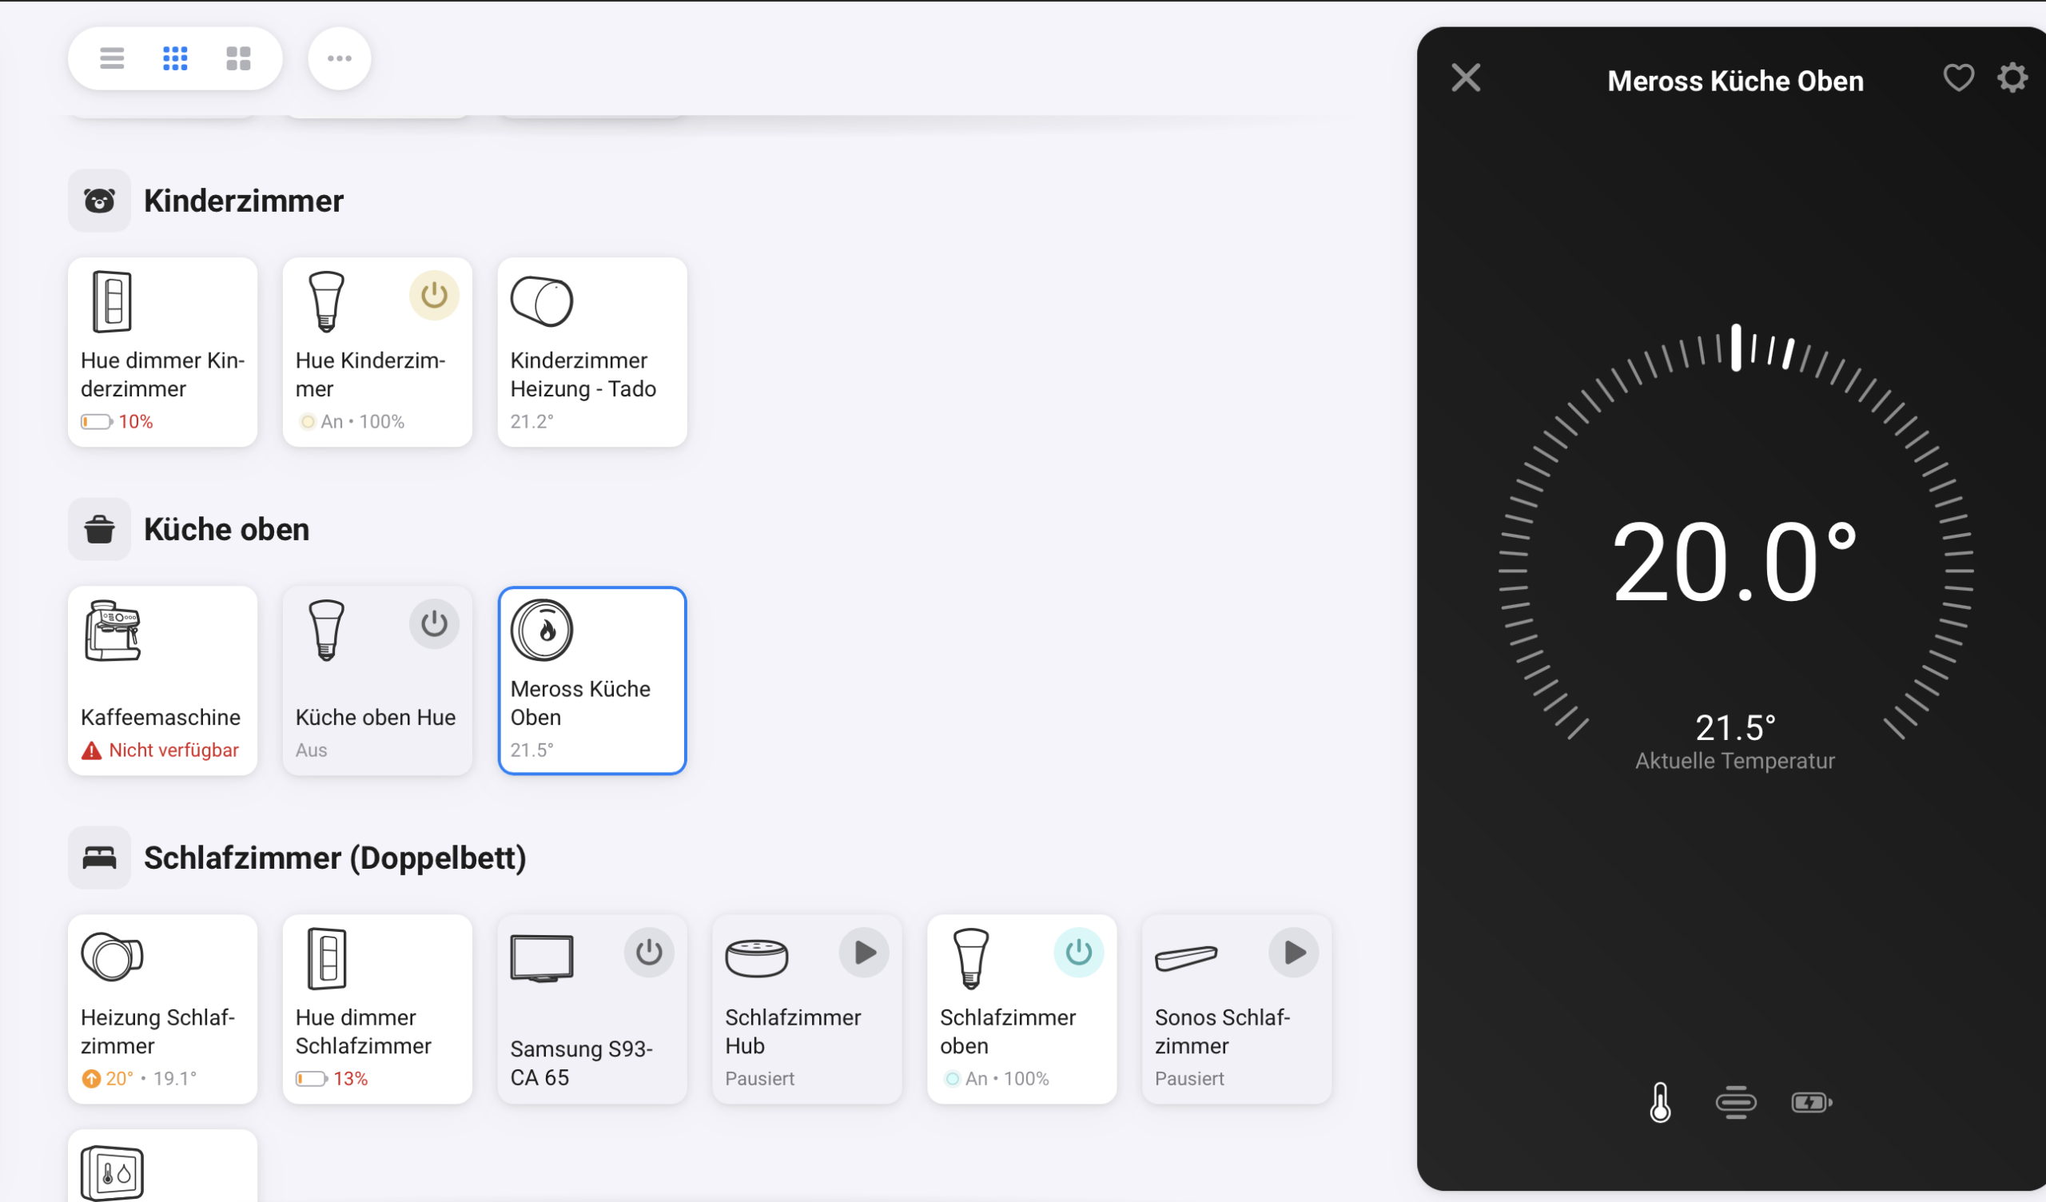Image resolution: width=2046 pixels, height=1202 pixels.
Task: Open Hue dimmer Schlafzimmer tile
Action: pyautogui.click(x=377, y=1009)
